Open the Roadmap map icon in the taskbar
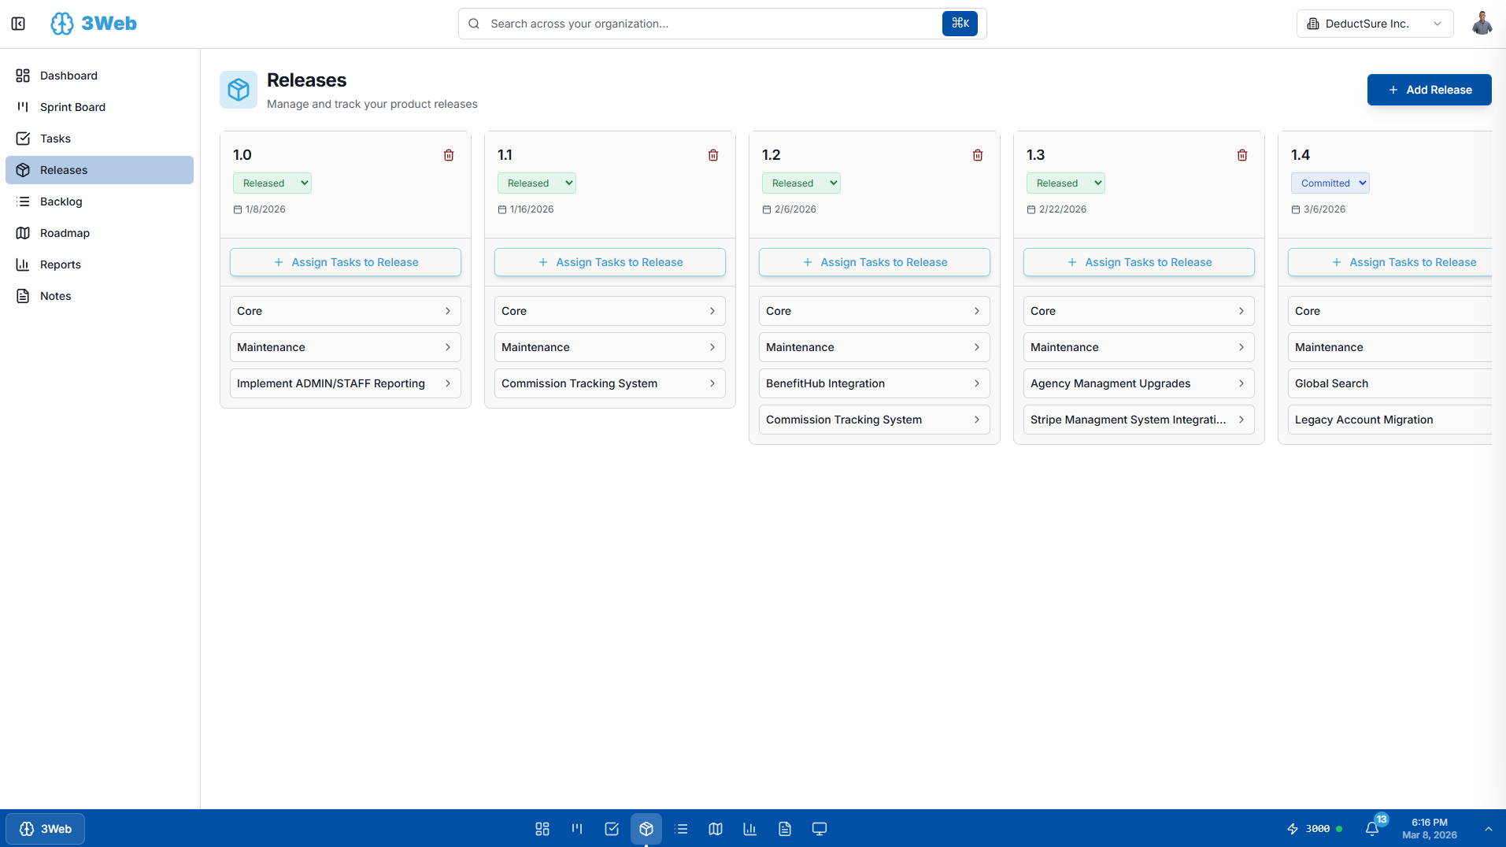The width and height of the screenshot is (1506, 847). [716, 828]
